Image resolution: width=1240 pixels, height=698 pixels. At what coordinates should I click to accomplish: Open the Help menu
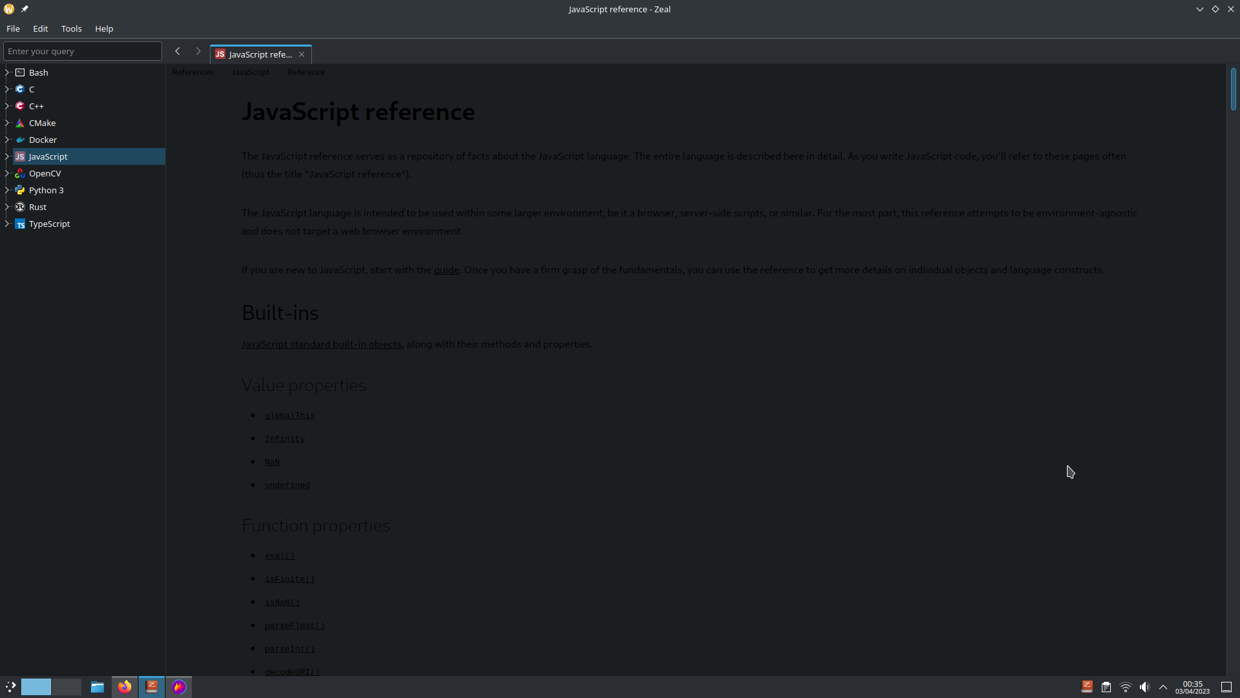[104, 28]
